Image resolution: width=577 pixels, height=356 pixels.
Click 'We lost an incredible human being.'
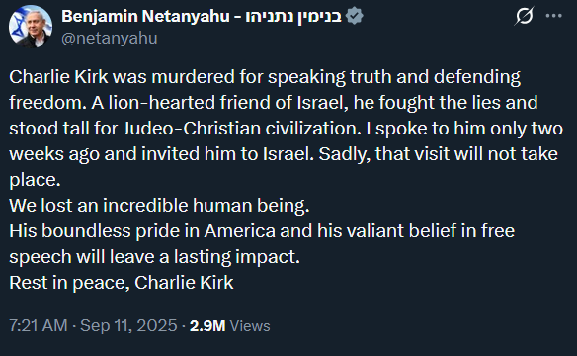pos(159,206)
